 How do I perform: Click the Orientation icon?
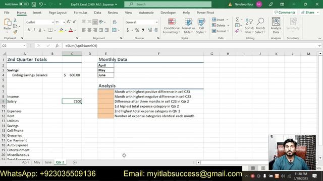pos(101,22)
